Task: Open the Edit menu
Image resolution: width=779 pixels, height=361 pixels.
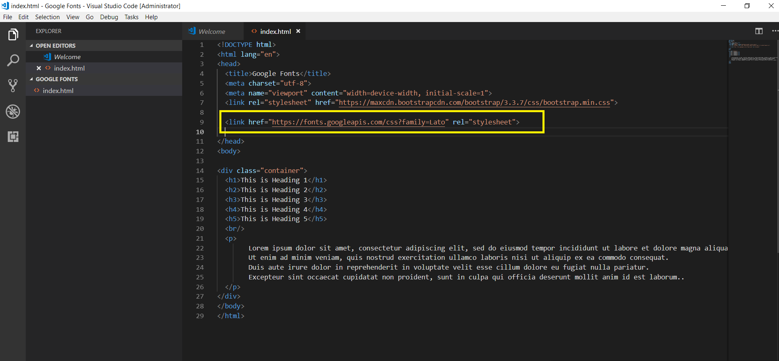Action: 23,17
